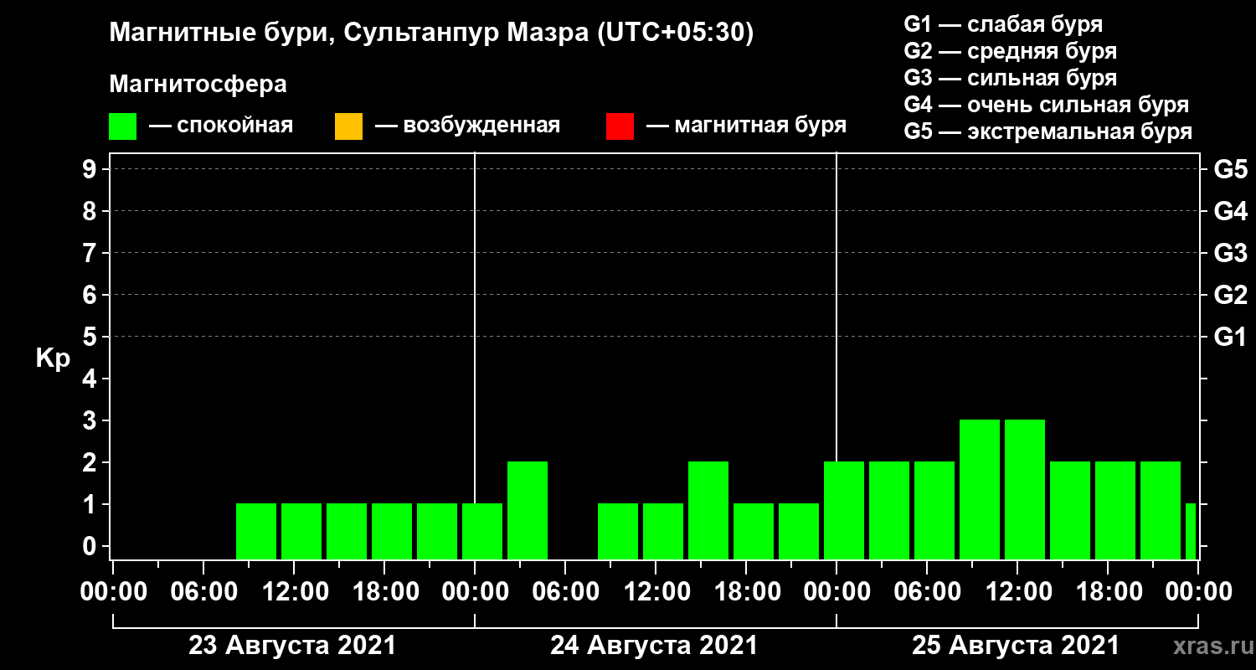Screen dimensions: 1256x670
Task: Click the '24 Августа 2021' date label
Action: tap(654, 646)
